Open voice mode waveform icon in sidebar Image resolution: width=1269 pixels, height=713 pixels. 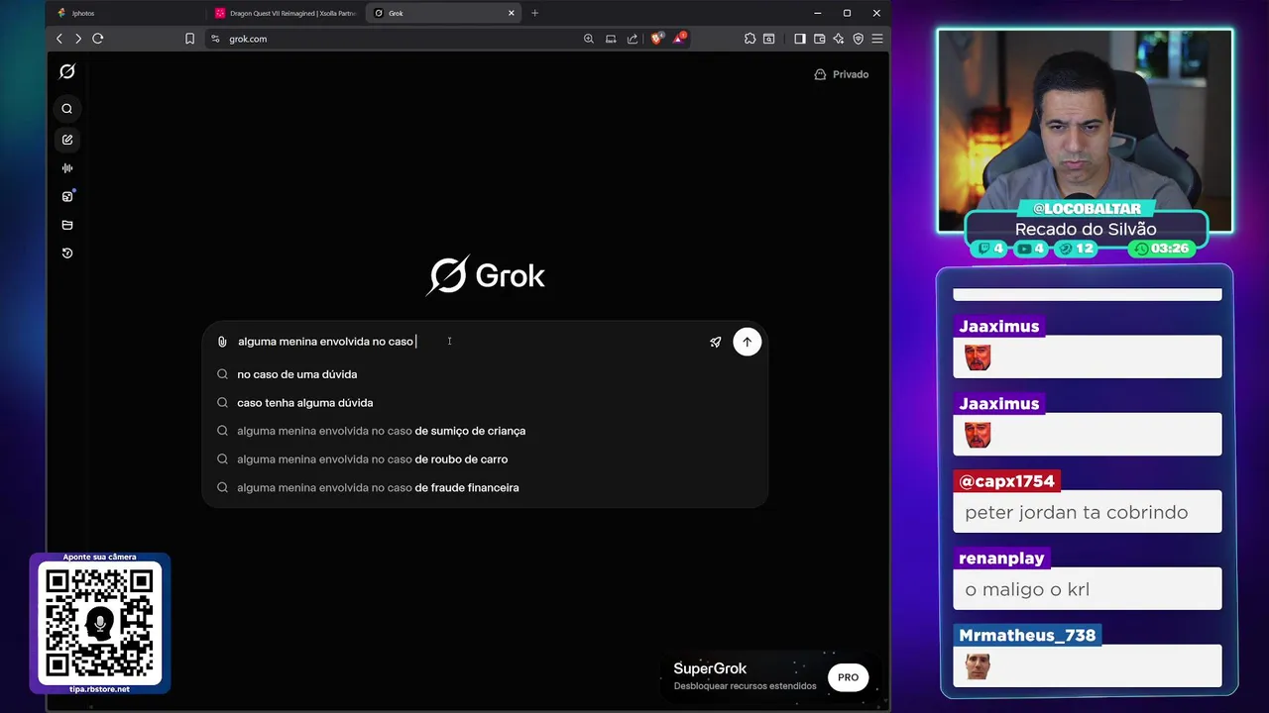67,168
